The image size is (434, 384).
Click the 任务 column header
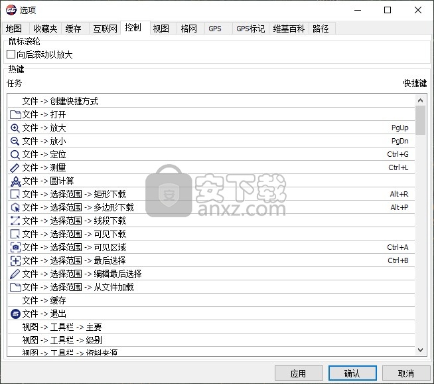coord(14,83)
